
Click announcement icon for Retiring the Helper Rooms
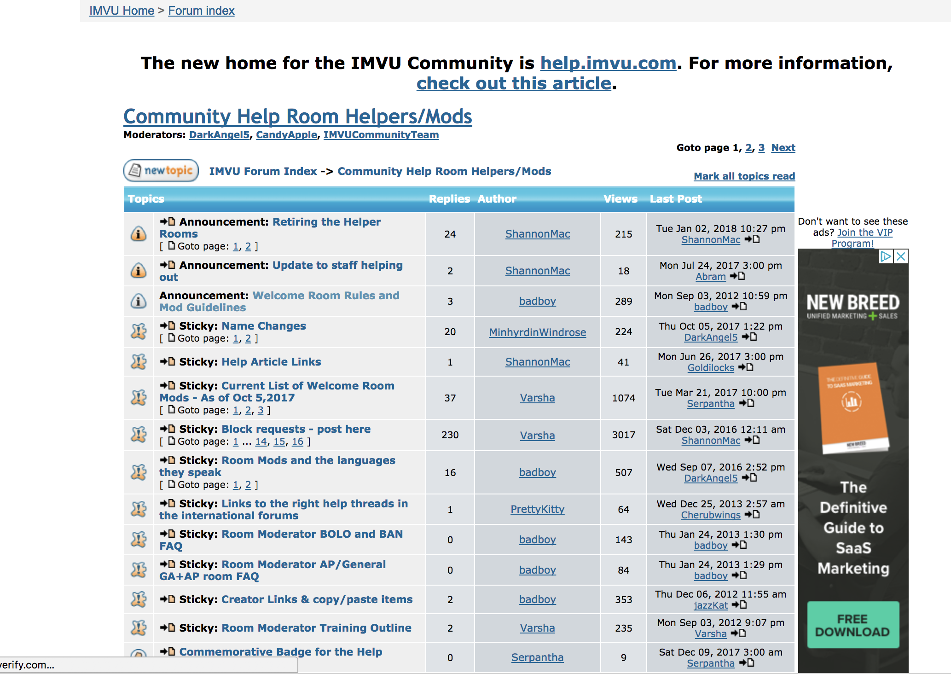(139, 234)
